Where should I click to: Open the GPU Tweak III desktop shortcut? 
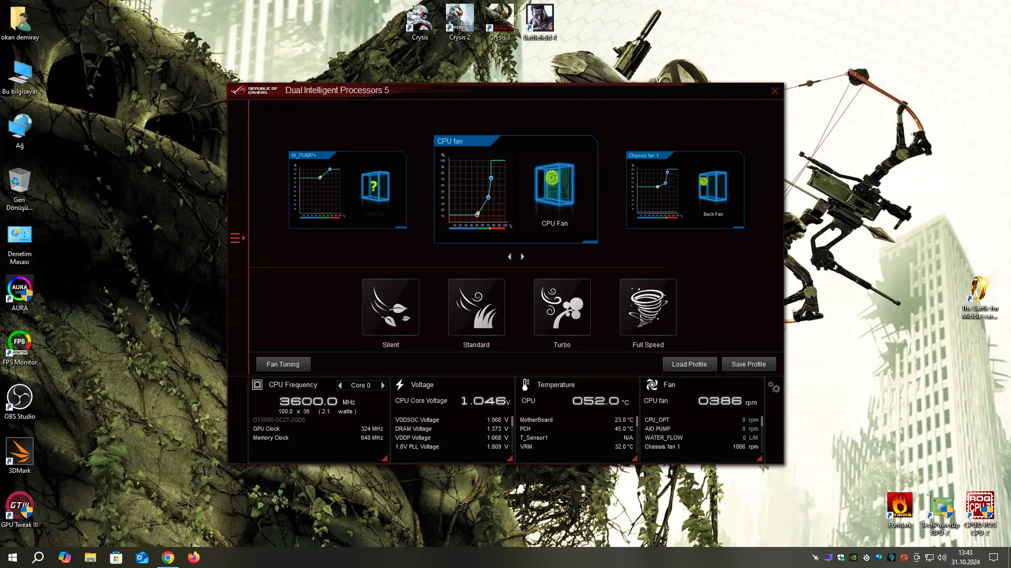(x=19, y=511)
